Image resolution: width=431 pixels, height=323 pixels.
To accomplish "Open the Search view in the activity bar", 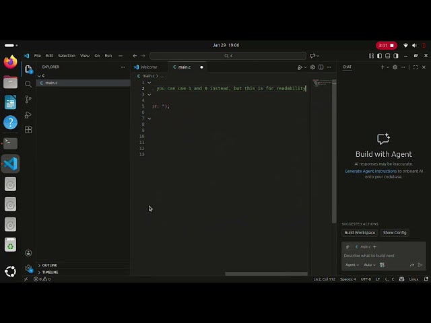I will click(x=28, y=84).
